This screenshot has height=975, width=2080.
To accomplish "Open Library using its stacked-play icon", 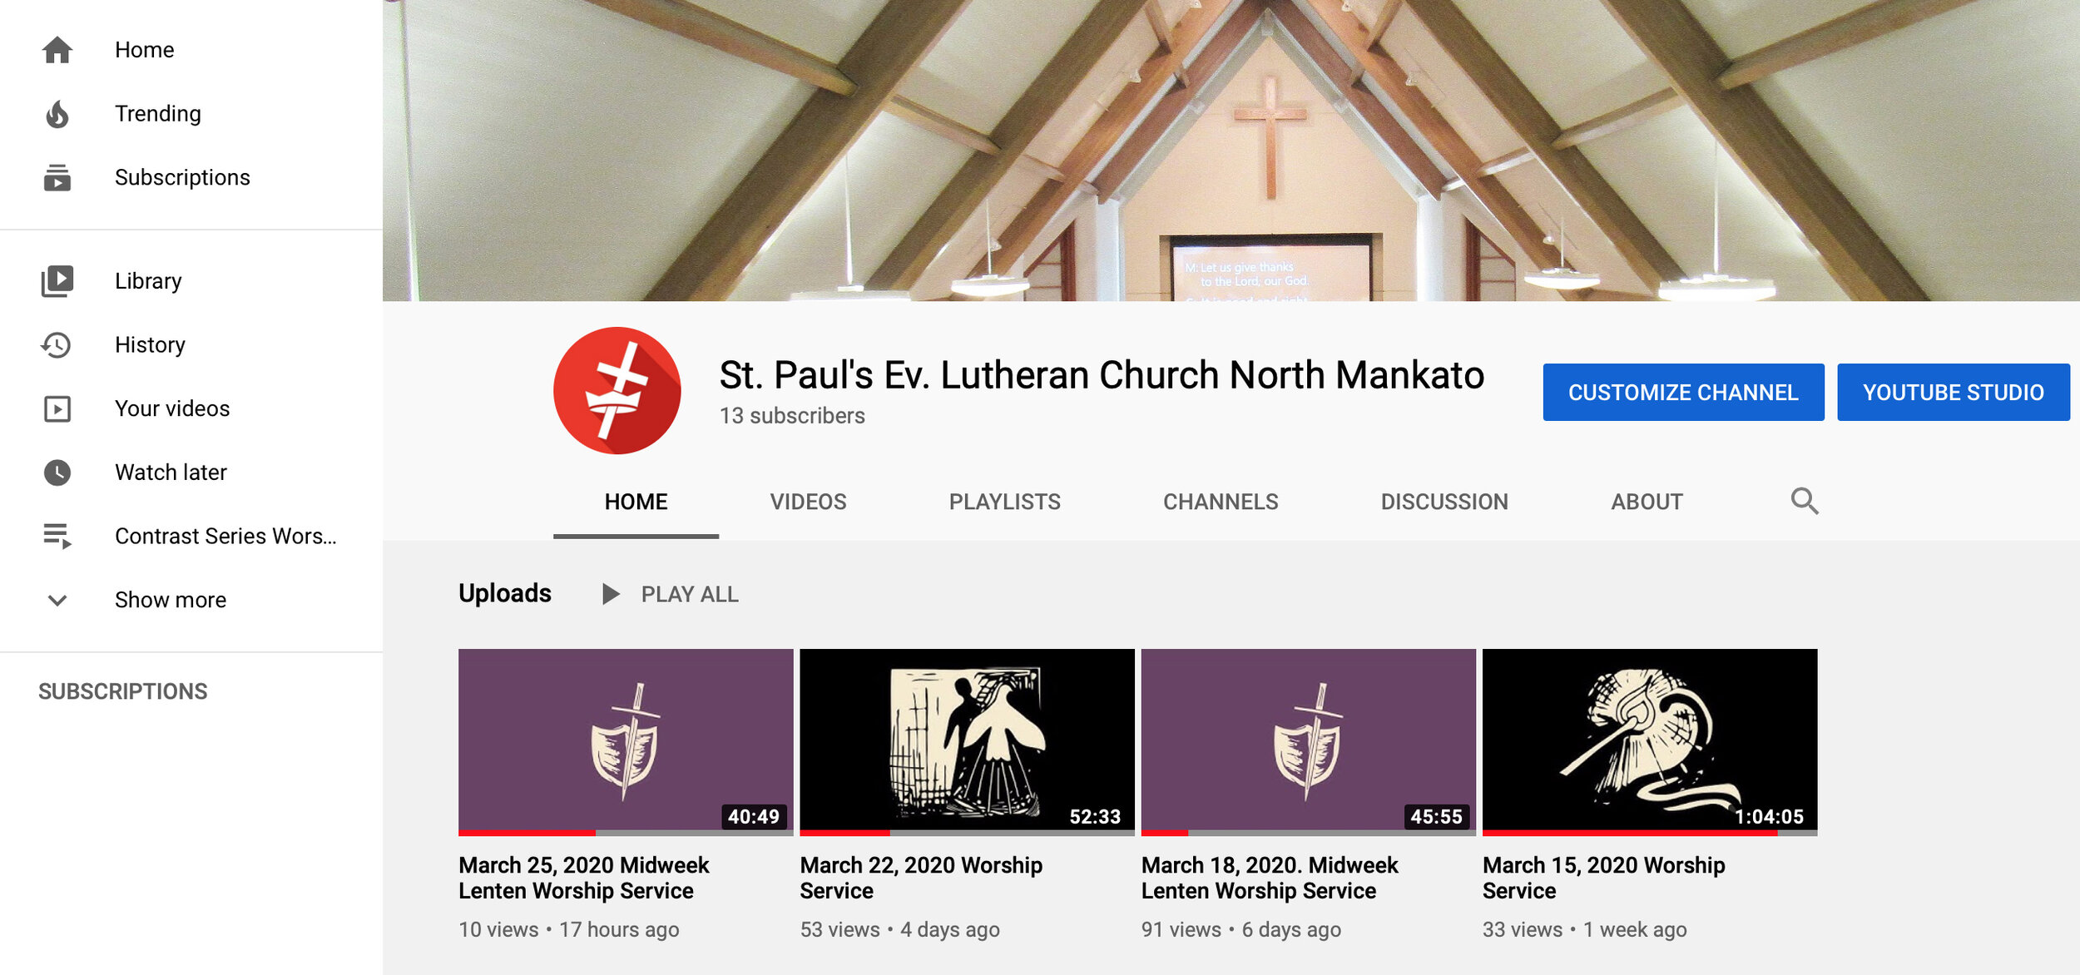I will click(57, 281).
